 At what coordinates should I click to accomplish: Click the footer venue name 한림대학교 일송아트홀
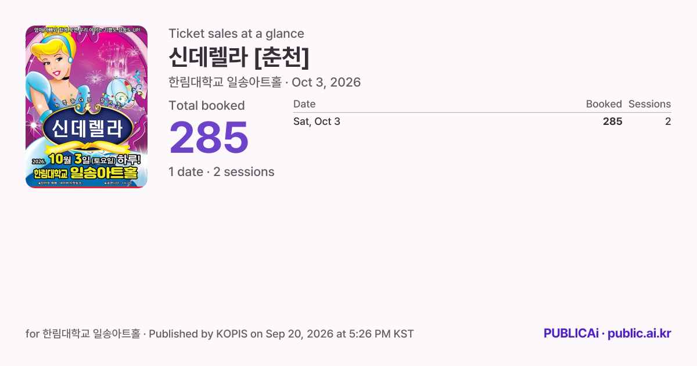point(92,334)
